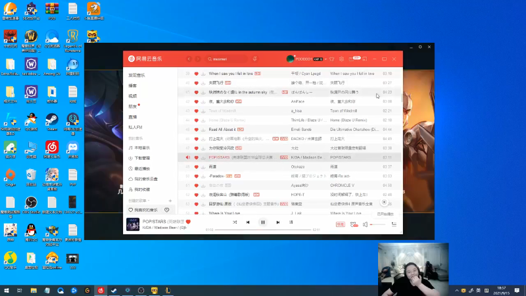Adjust the volume slider in player bar
Screen dimensions: 526x296
click(x=377, y=224)
